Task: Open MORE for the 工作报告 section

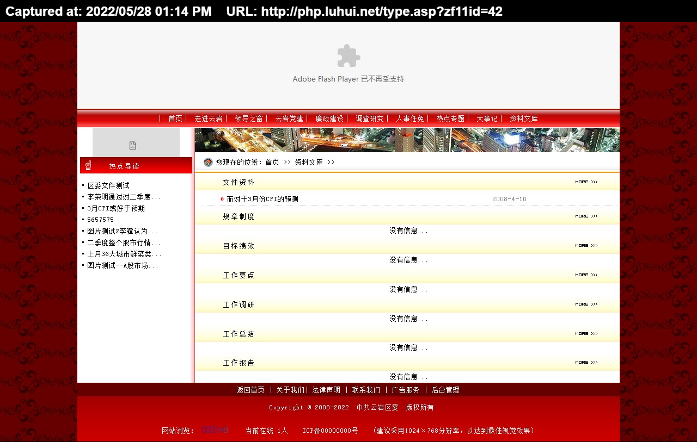Action: [586, 363]
